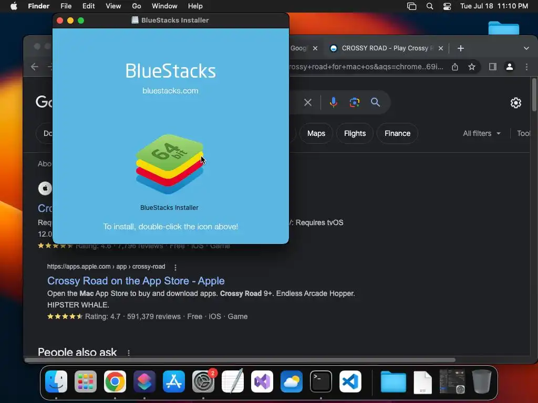Click Chrome's horizontal scrollbar
This screenshot has height=403, width=538.
tap(240, 360)
